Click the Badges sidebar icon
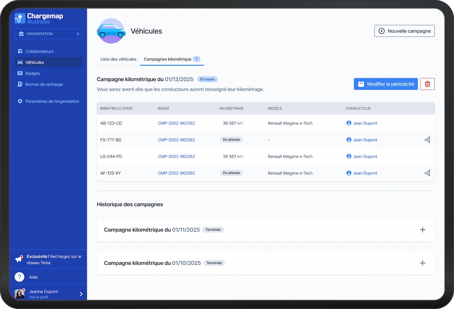The height and width of the screenshot is (309, 454). click(x=20, y=73)
